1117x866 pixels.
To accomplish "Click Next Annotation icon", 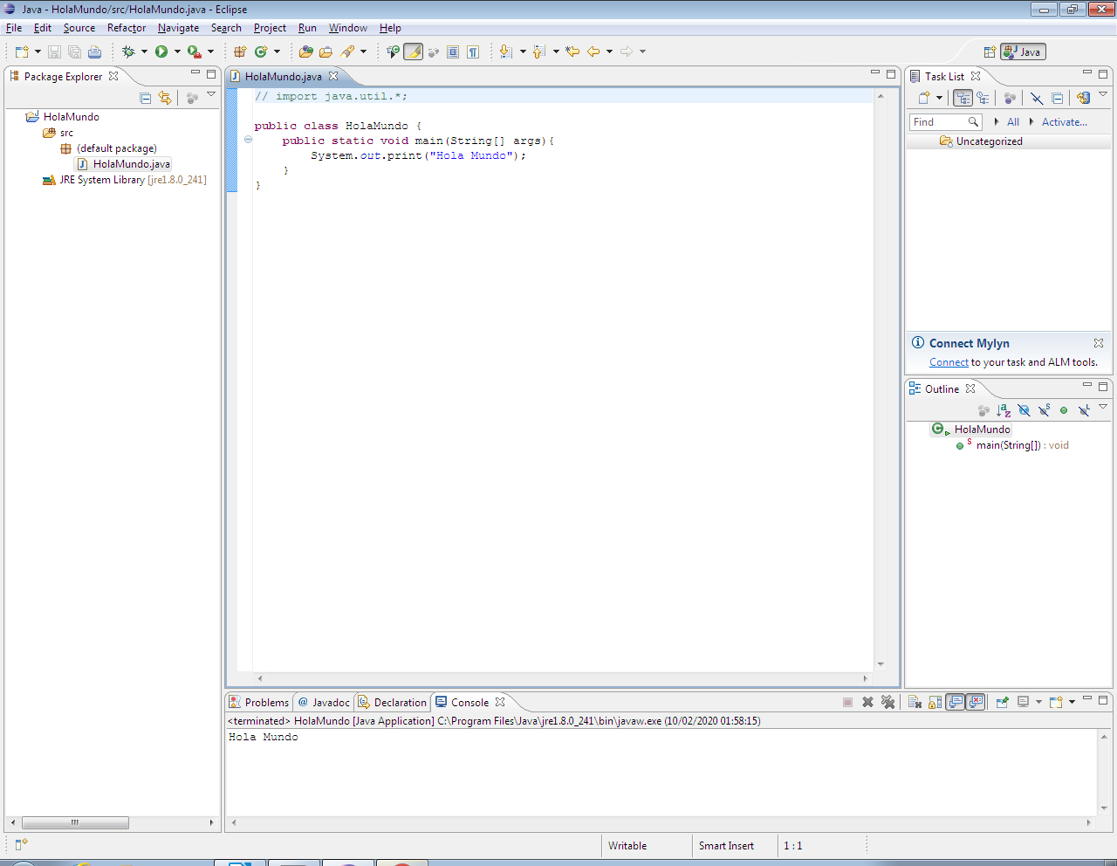I will (x=506, y=52).
